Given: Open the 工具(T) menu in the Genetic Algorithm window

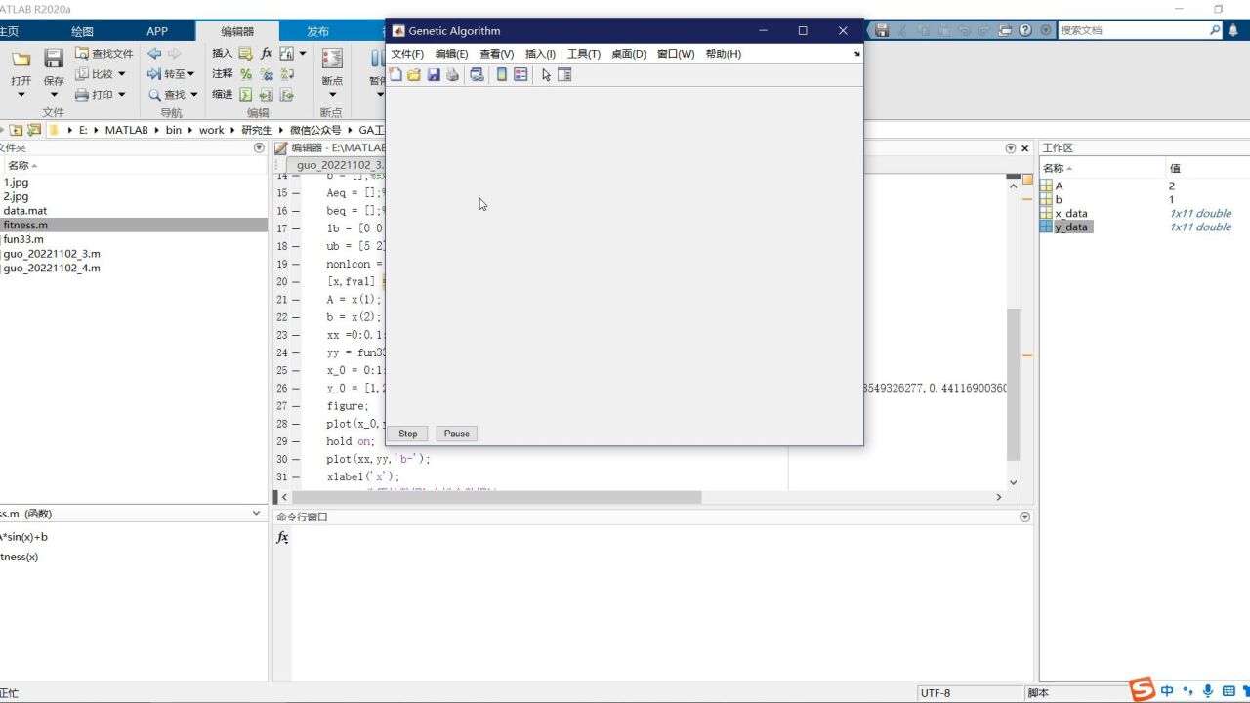Looking at the screenshot, I should tap(583, 54).
